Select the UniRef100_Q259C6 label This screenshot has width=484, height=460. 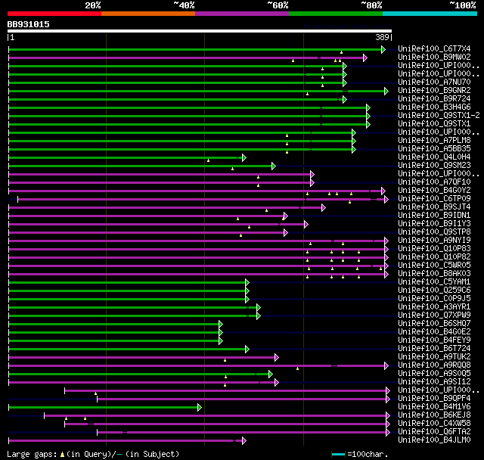pyautogui.click(x=434, y=291)
